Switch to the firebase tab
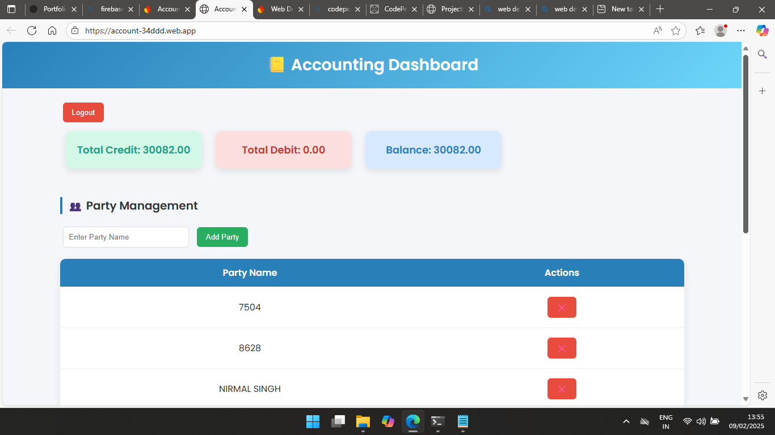775x435 pixels. coord(110,10)
